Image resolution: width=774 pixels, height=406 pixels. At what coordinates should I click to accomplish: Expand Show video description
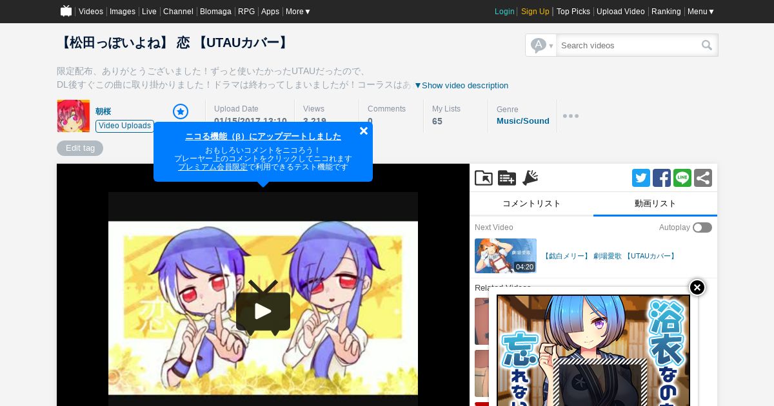pyautogui.click(x=461, y=86)
